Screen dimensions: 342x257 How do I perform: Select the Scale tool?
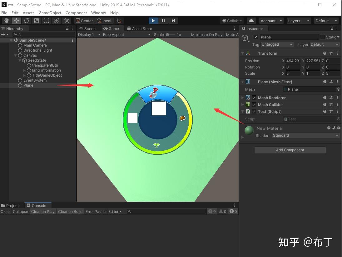tap(37, 20)
